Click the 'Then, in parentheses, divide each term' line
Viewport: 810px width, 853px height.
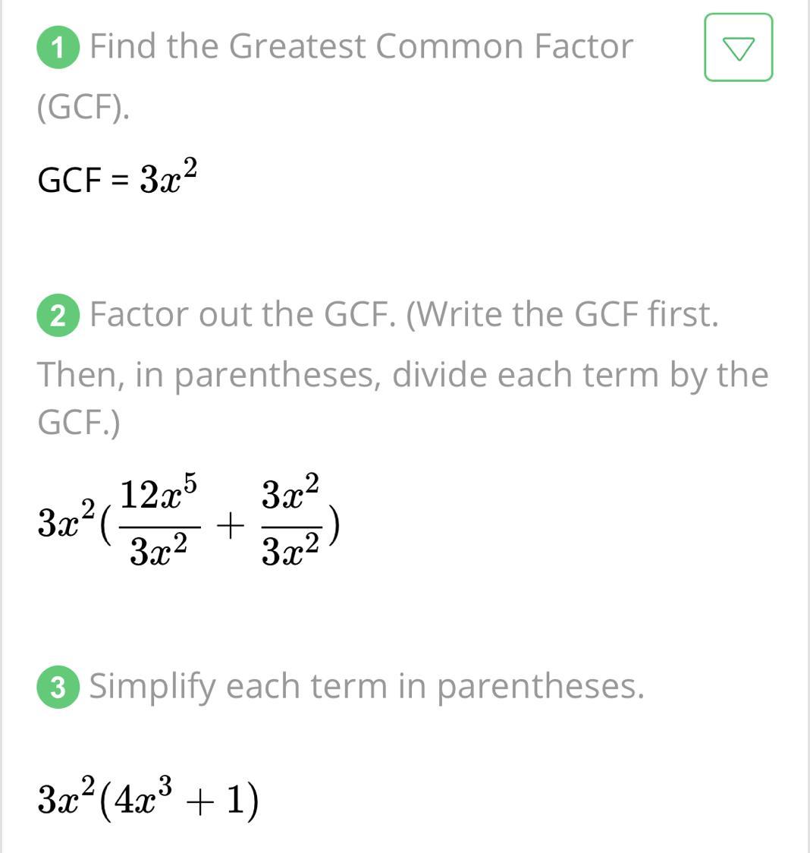[x=402, y=374]
